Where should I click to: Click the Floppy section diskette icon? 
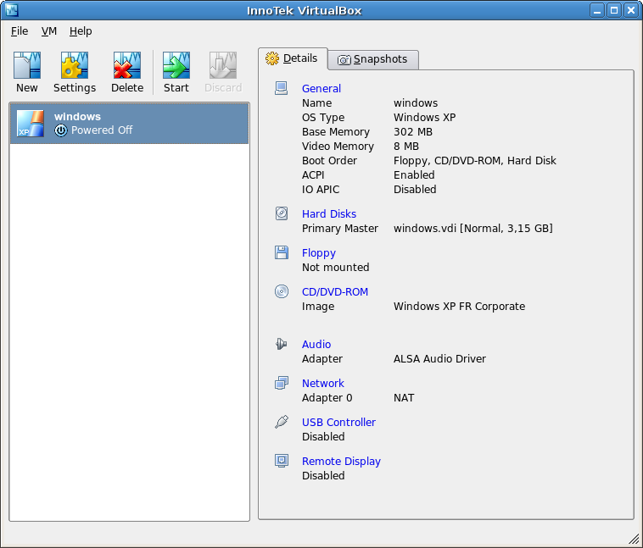pos(282,252)
